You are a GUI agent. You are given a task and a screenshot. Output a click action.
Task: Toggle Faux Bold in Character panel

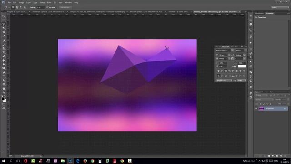[218, 71]
